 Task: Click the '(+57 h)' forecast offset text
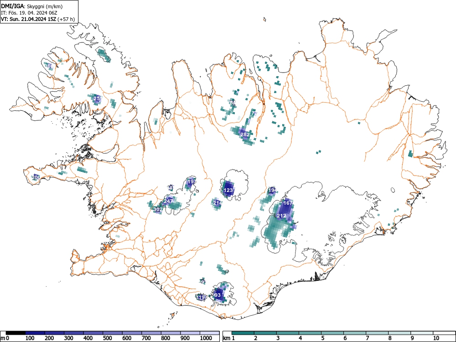(66, 19)
